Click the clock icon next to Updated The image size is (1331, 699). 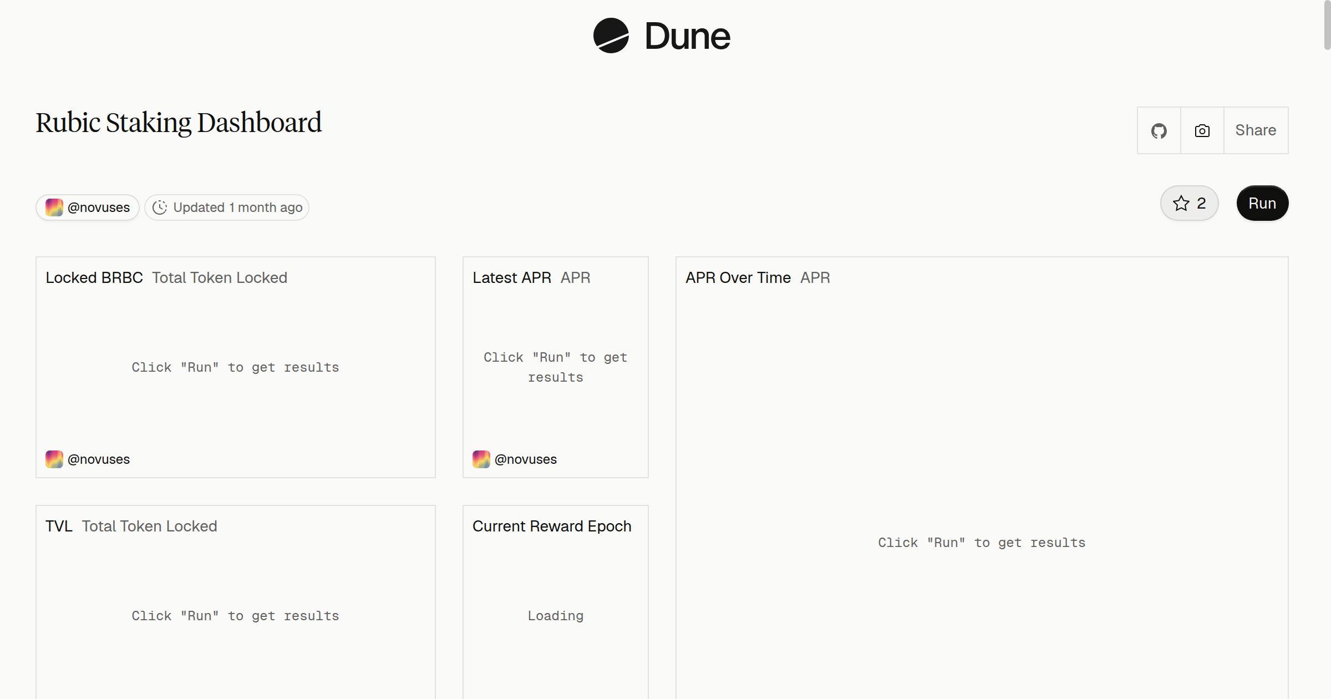(160, 207)
